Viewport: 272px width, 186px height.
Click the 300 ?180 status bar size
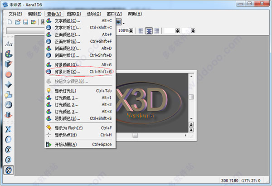230,181
